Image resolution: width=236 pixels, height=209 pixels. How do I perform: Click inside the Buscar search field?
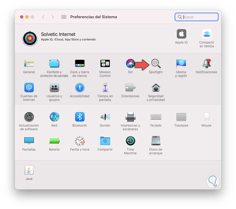point(197,17)
